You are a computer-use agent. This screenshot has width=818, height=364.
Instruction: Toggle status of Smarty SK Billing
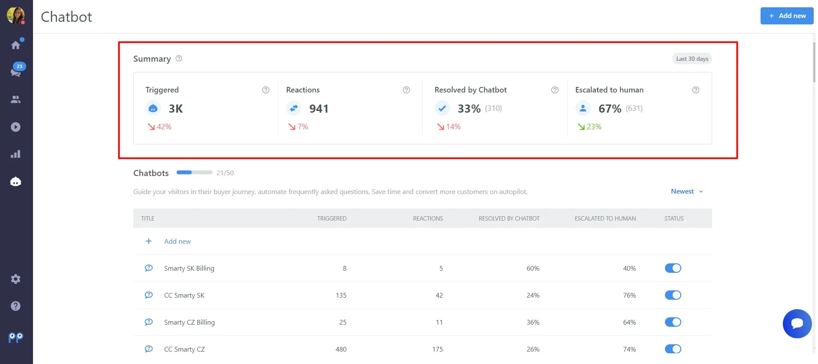pos(673,268)
